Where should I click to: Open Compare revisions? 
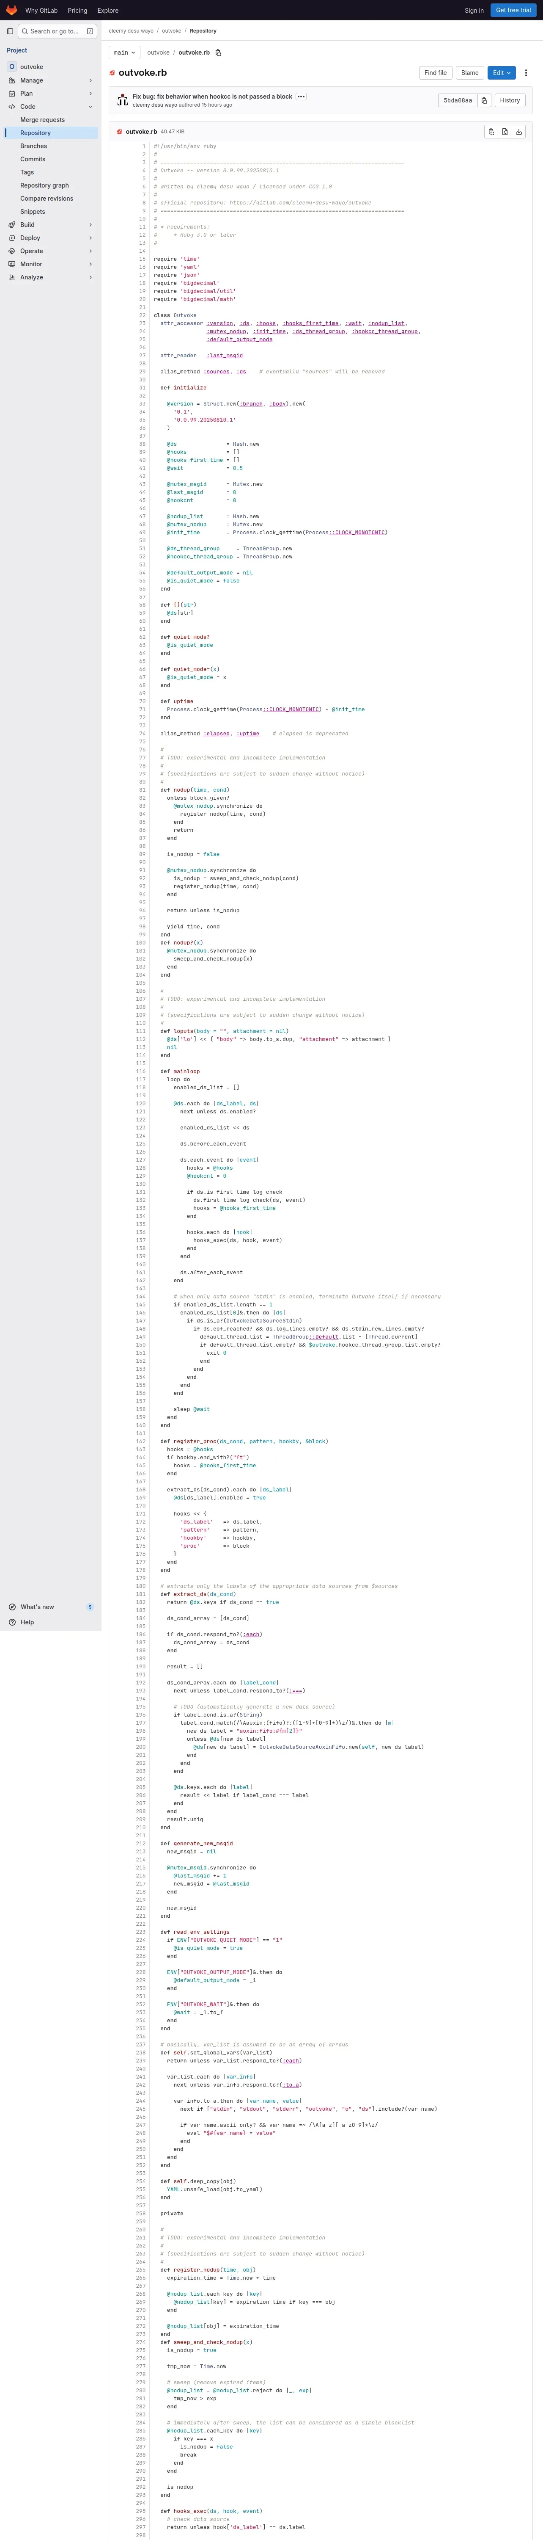point(49,198)
